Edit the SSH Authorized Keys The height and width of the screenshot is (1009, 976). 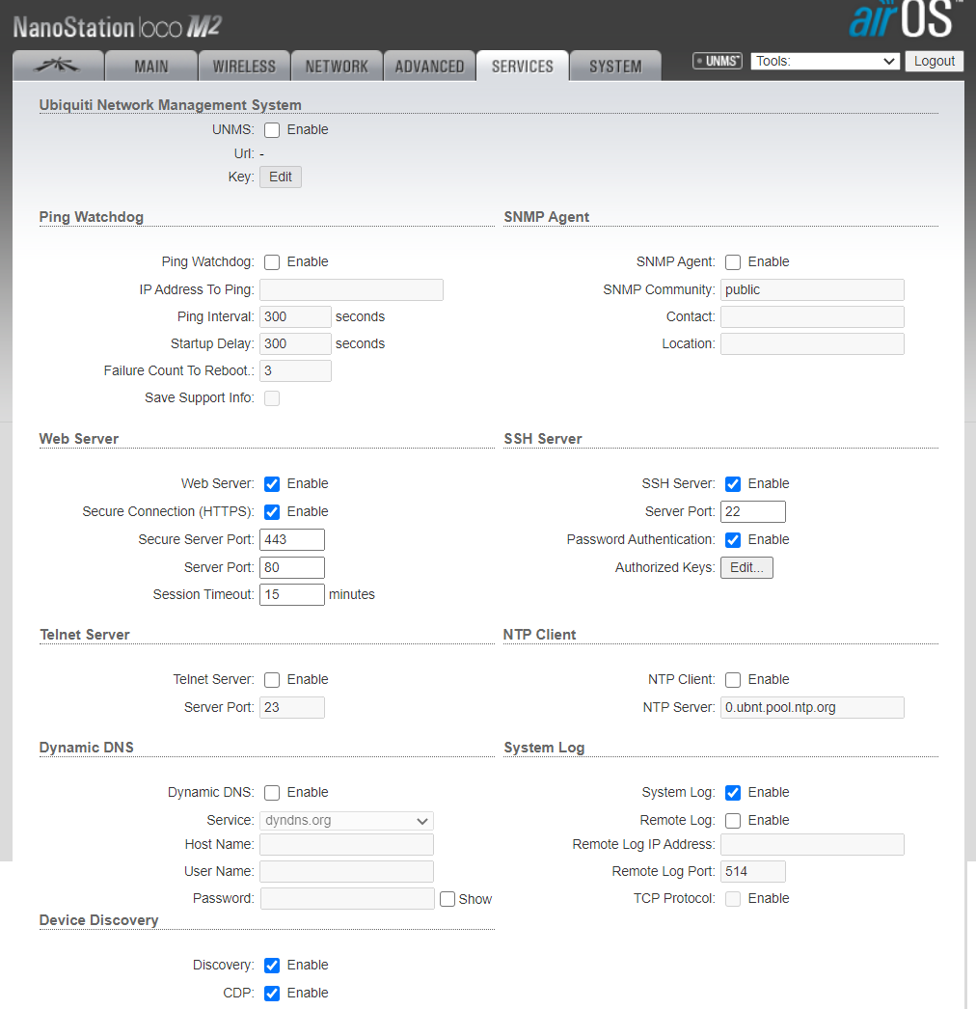click(x=746, y=568)
